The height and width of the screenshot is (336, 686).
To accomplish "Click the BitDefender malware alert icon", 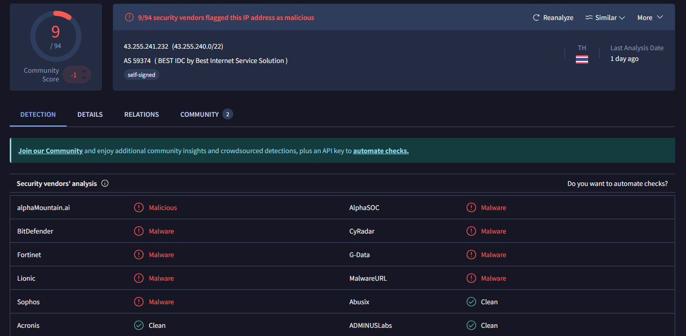I will 139,231.
